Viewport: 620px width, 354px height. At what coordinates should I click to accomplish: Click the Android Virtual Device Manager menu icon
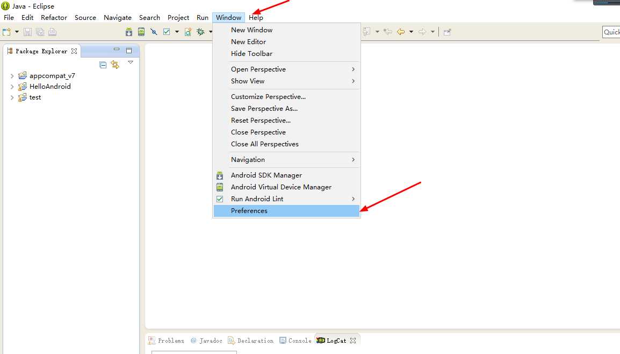click(x=220, y=187)
